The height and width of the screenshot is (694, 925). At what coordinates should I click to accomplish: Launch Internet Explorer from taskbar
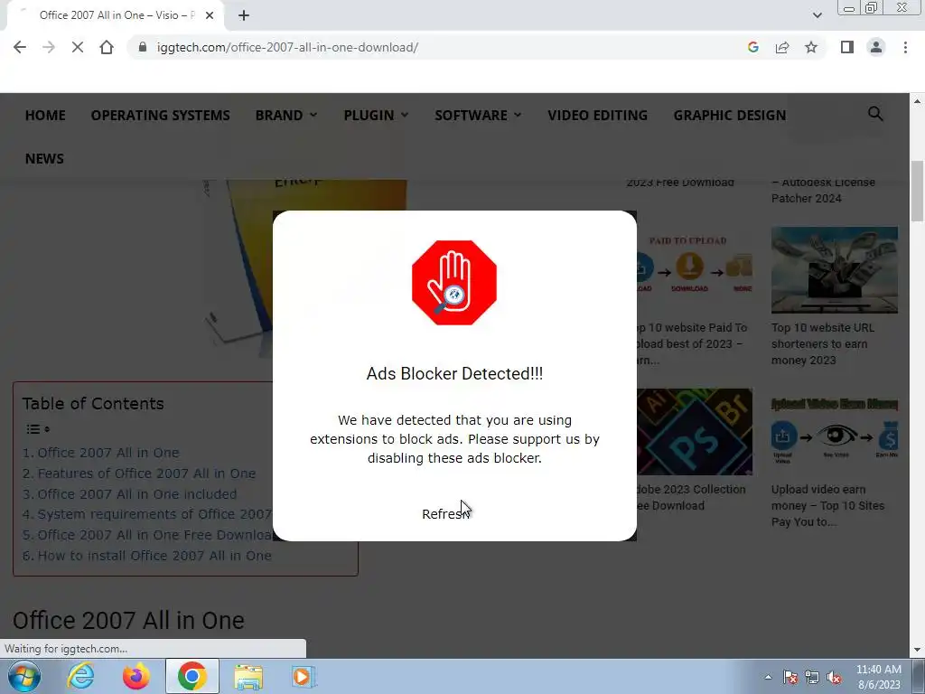[x=80, y=676]
